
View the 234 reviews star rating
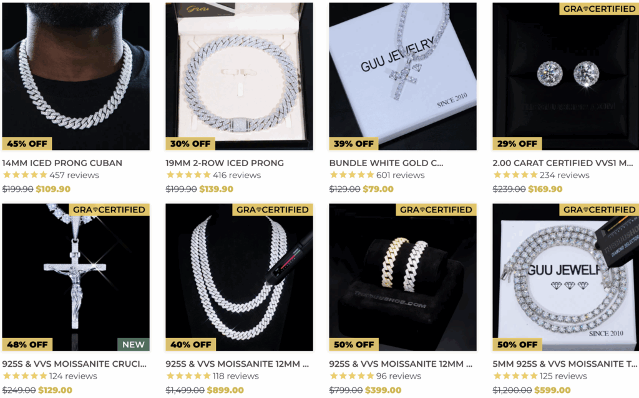click(x=541, y=175)
